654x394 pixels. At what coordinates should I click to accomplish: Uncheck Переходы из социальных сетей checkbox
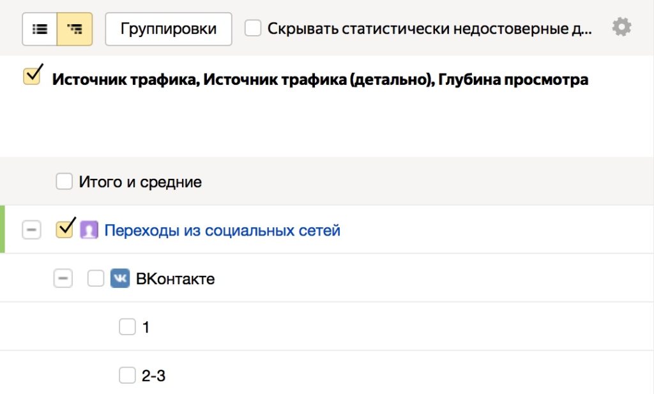click(65, 229)
